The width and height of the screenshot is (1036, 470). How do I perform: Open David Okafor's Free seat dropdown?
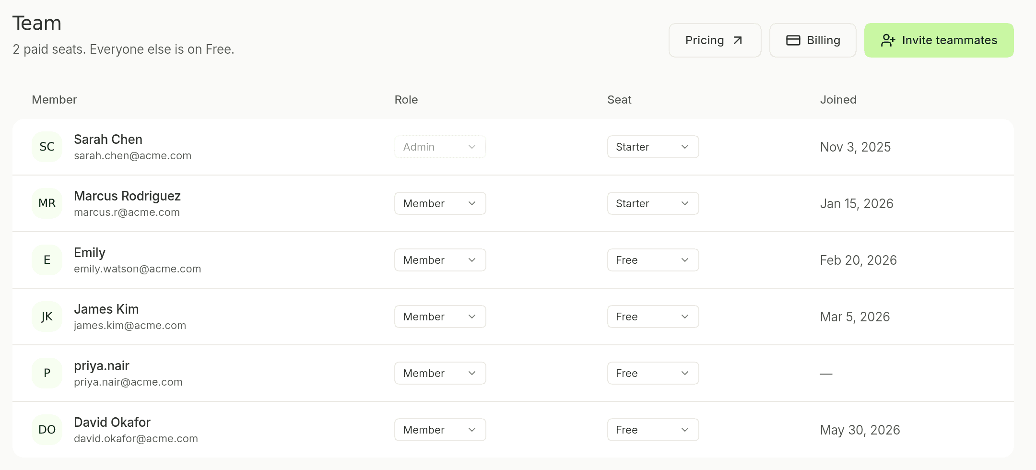(653, 430)
